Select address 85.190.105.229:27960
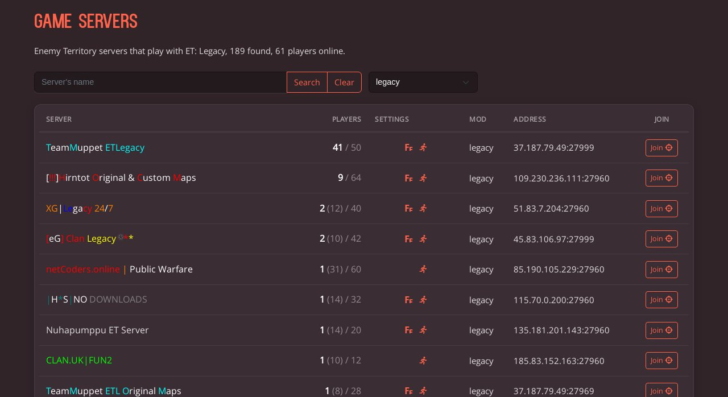This screenshot has width=728, height=397. tap(559, 270)
